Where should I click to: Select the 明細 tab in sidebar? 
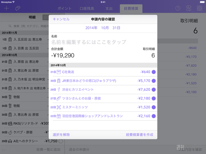pyautogui.click(x=32, y=17)
